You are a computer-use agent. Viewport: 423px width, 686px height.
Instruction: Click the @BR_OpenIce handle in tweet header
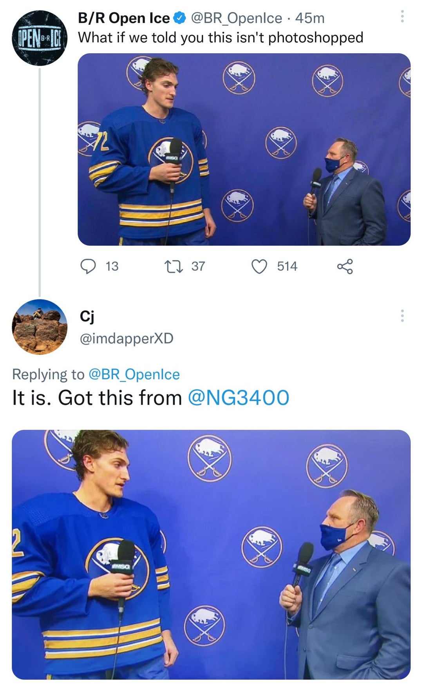[x=236, y=18]
